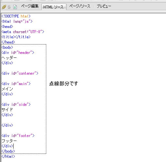Switch to the プレビュー tab
166x162 pixels.
[104, 6]
